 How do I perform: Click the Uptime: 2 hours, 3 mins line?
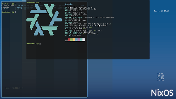[75, 12]
